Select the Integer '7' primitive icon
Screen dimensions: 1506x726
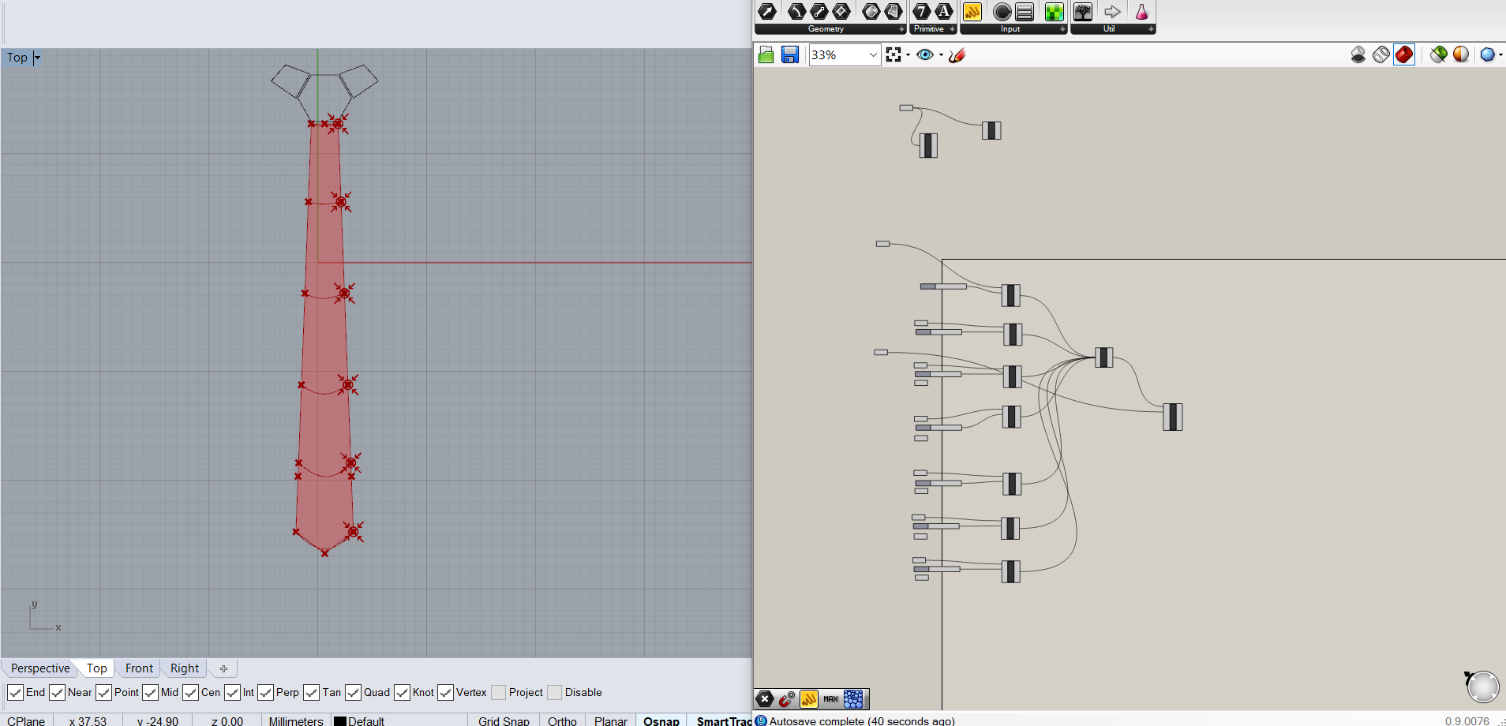(922, 12)
